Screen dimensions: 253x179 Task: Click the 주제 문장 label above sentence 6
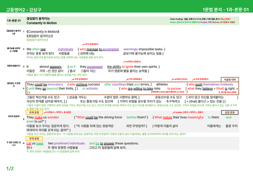pyautogui.click(x=34, y=138)
